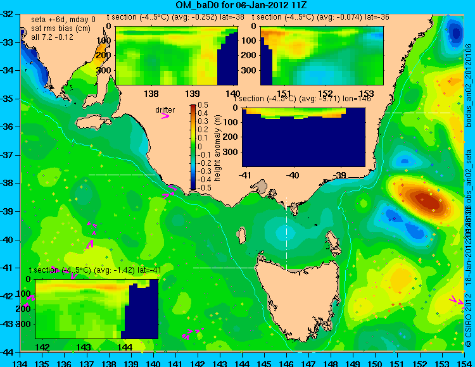
Task: Open the lon=146 temperature section inset
Action: point(303,137)
